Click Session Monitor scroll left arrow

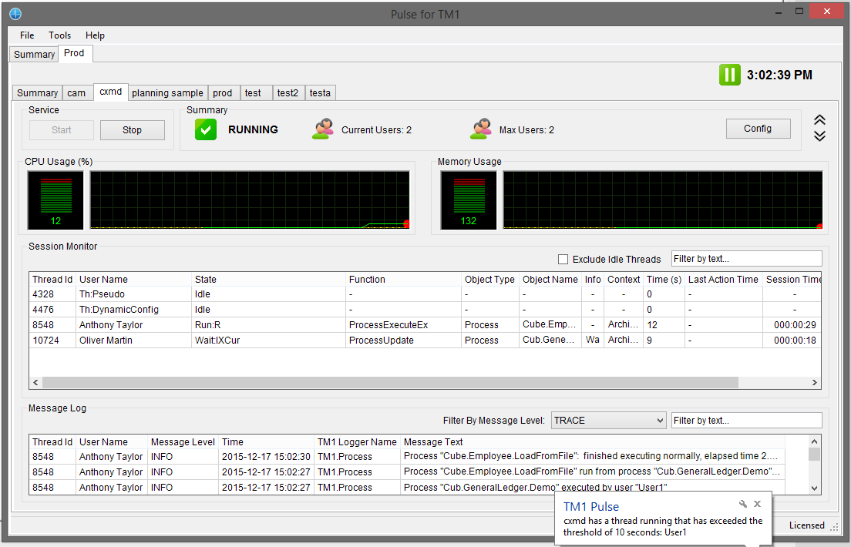click(35, 383)
